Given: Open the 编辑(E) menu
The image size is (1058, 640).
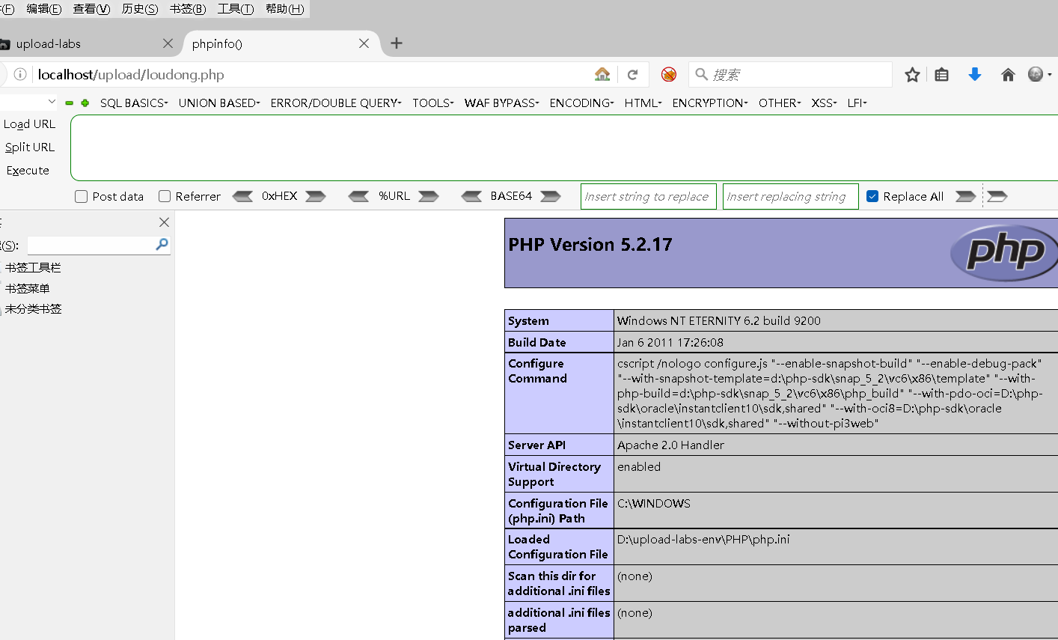Looking at the screenshot, I should 44,9.
